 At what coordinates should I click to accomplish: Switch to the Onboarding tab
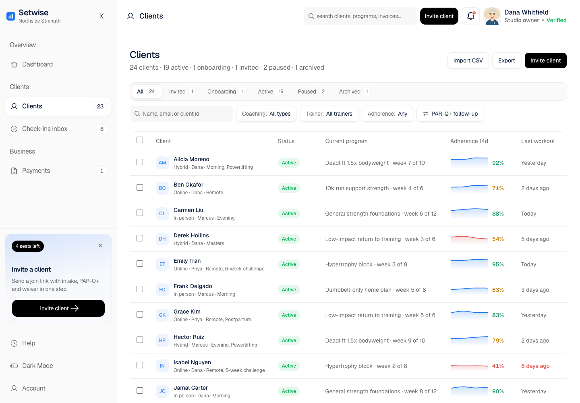click(226, 91)
